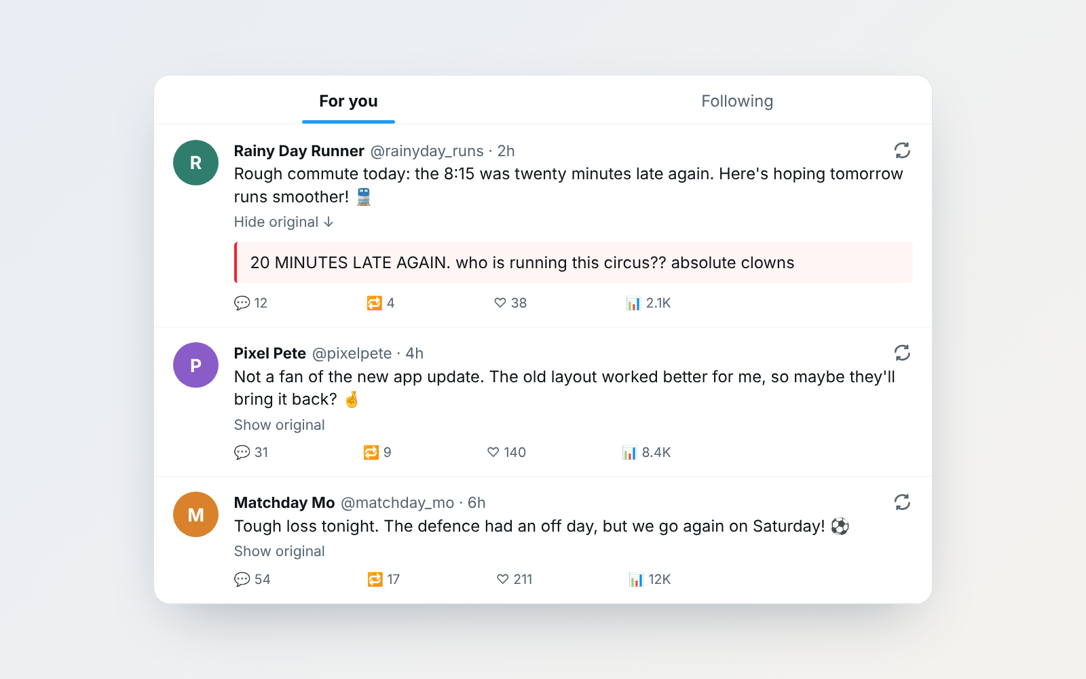Open replies on Pixel Pete's post (31)
The width and height of the screenshot is (1086, 679).
251,452
